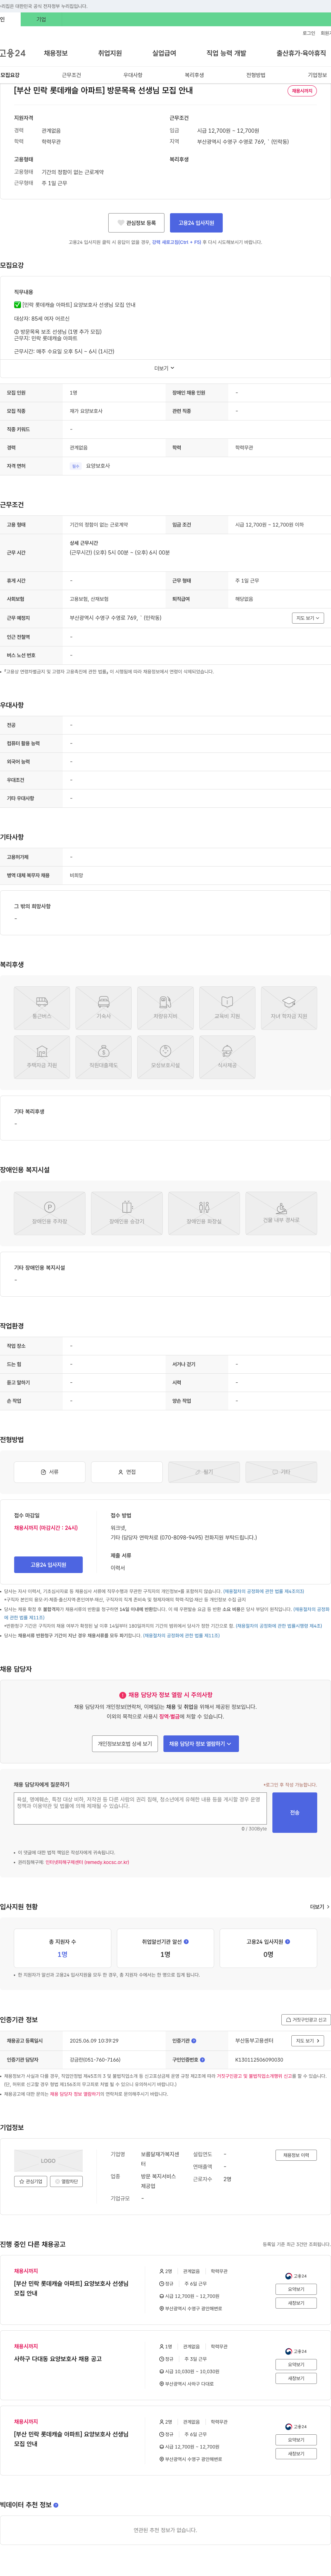The image size is (331, 2576).
Task: Switch to the 우대사항 tab
Action: (133, 75)
